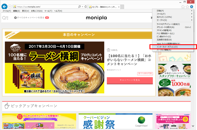The image size is (197, 130).
Task: Select ピン留めサイト(G) entry
Action: tap(173, 36)
